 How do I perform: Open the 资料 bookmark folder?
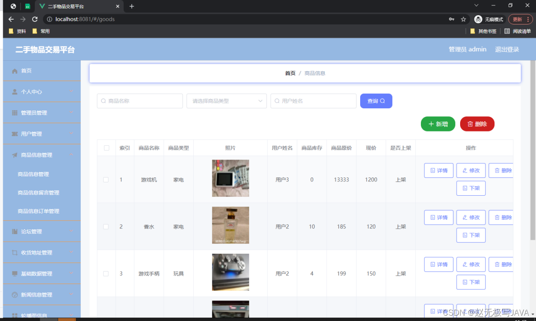click(x=17, y=31)
